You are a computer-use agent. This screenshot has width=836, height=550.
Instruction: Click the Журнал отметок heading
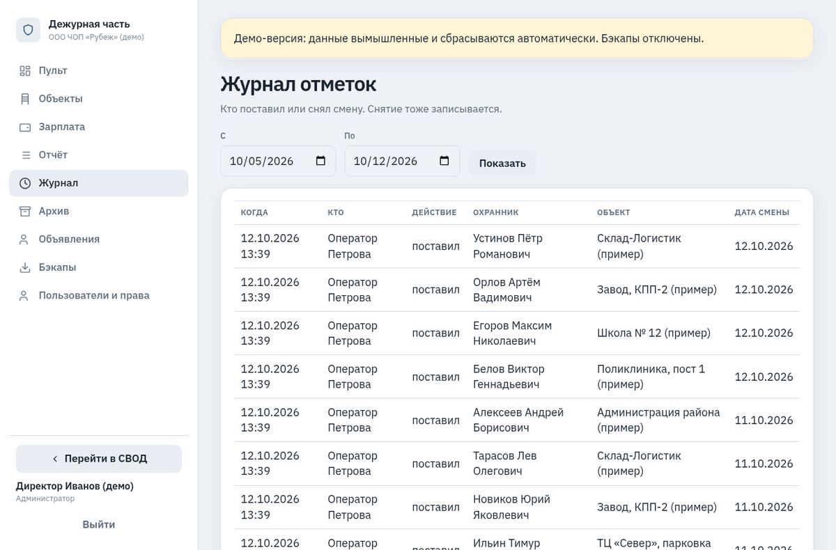point(298,84)
